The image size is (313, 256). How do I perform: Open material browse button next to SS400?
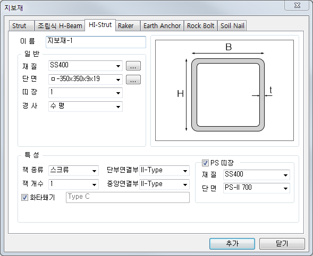[x=133, y=66]
